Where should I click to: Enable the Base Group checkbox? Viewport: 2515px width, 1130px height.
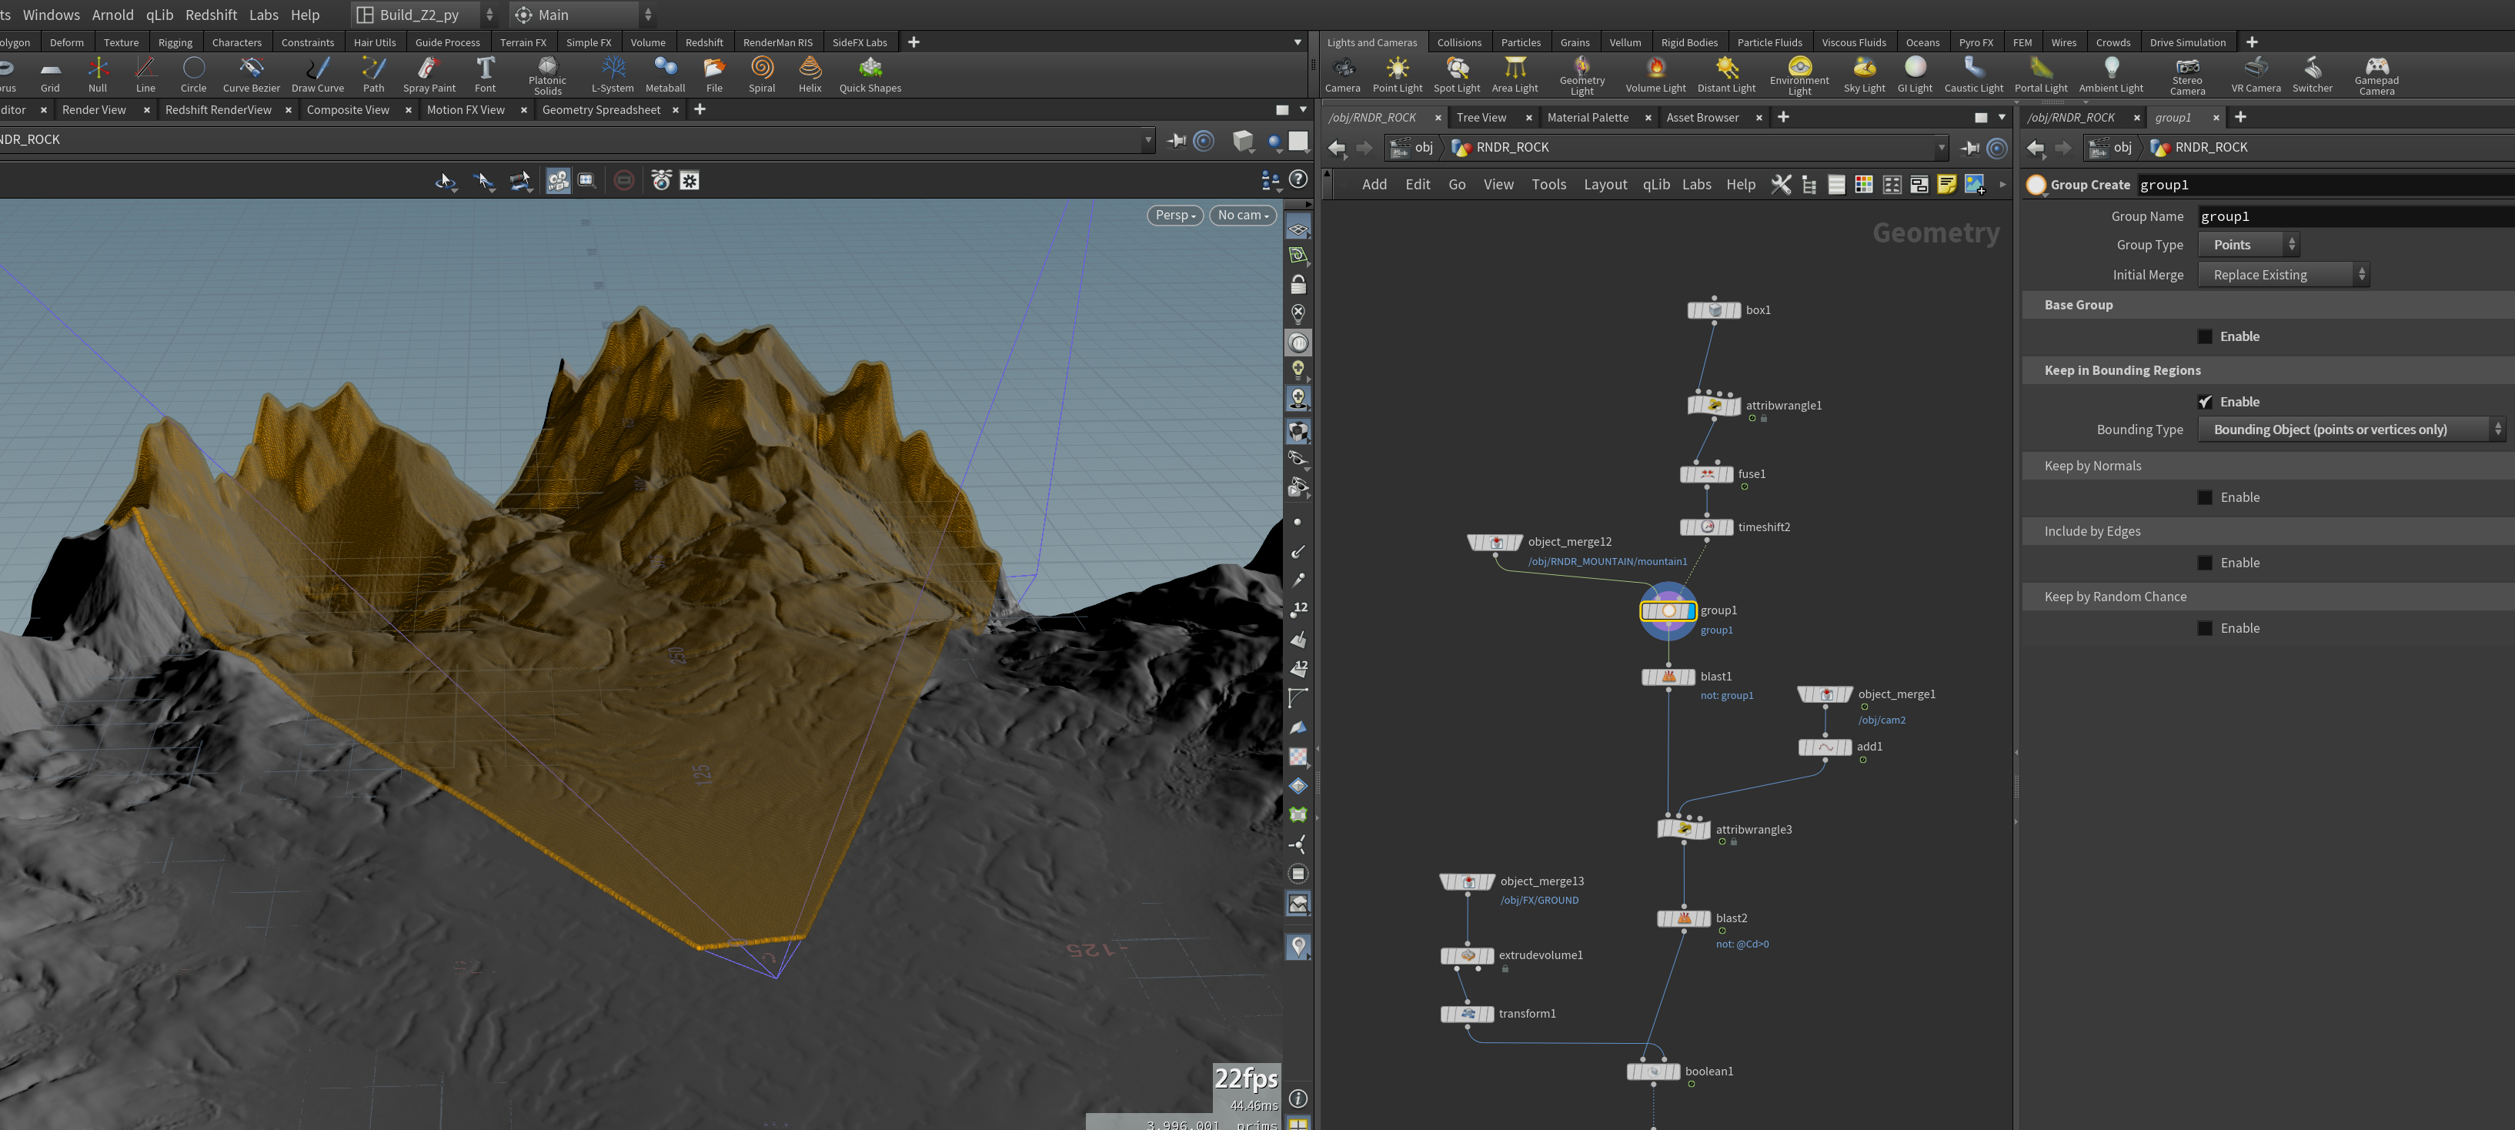tap(2205, 336)
